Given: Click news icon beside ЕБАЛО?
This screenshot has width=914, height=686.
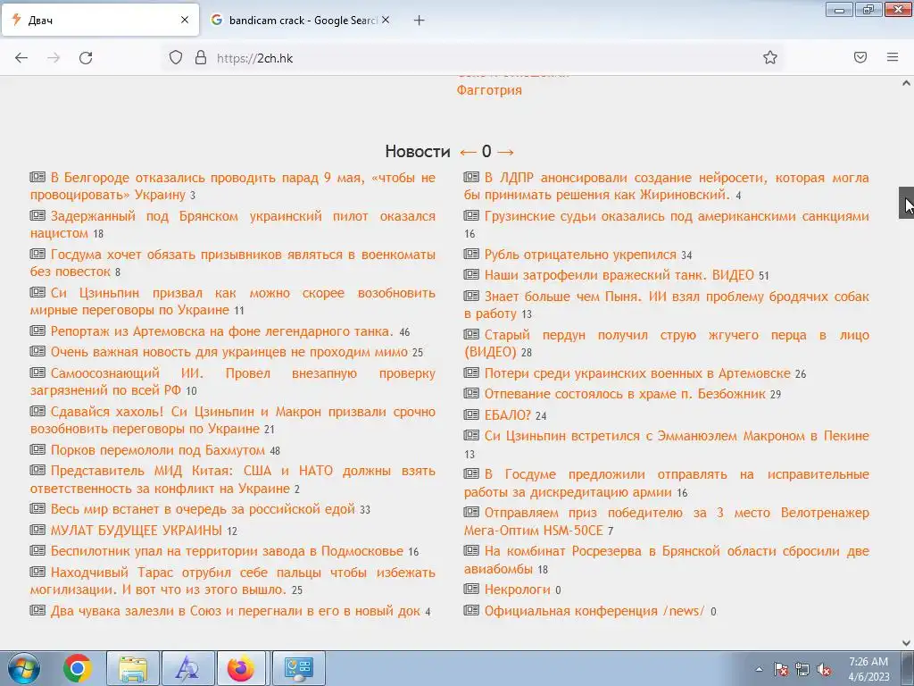Looking at the screenshot, I should coord(471,414).
